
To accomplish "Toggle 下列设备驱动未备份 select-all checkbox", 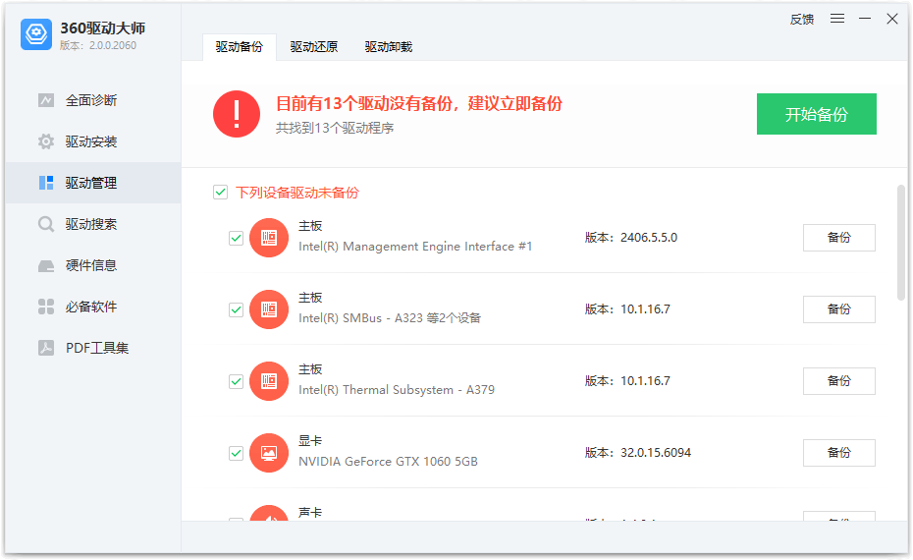I will coord(220,193).
